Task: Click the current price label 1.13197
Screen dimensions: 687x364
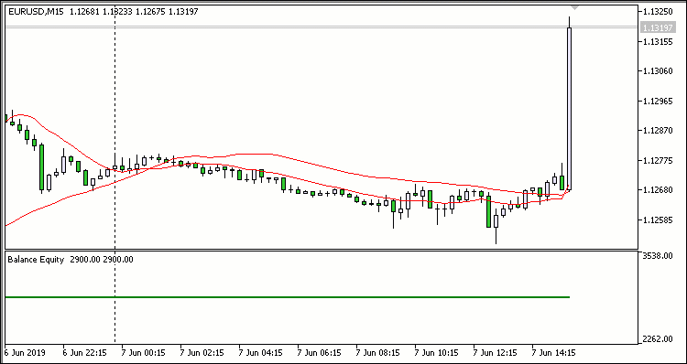Action: click(x=657, y=28)
